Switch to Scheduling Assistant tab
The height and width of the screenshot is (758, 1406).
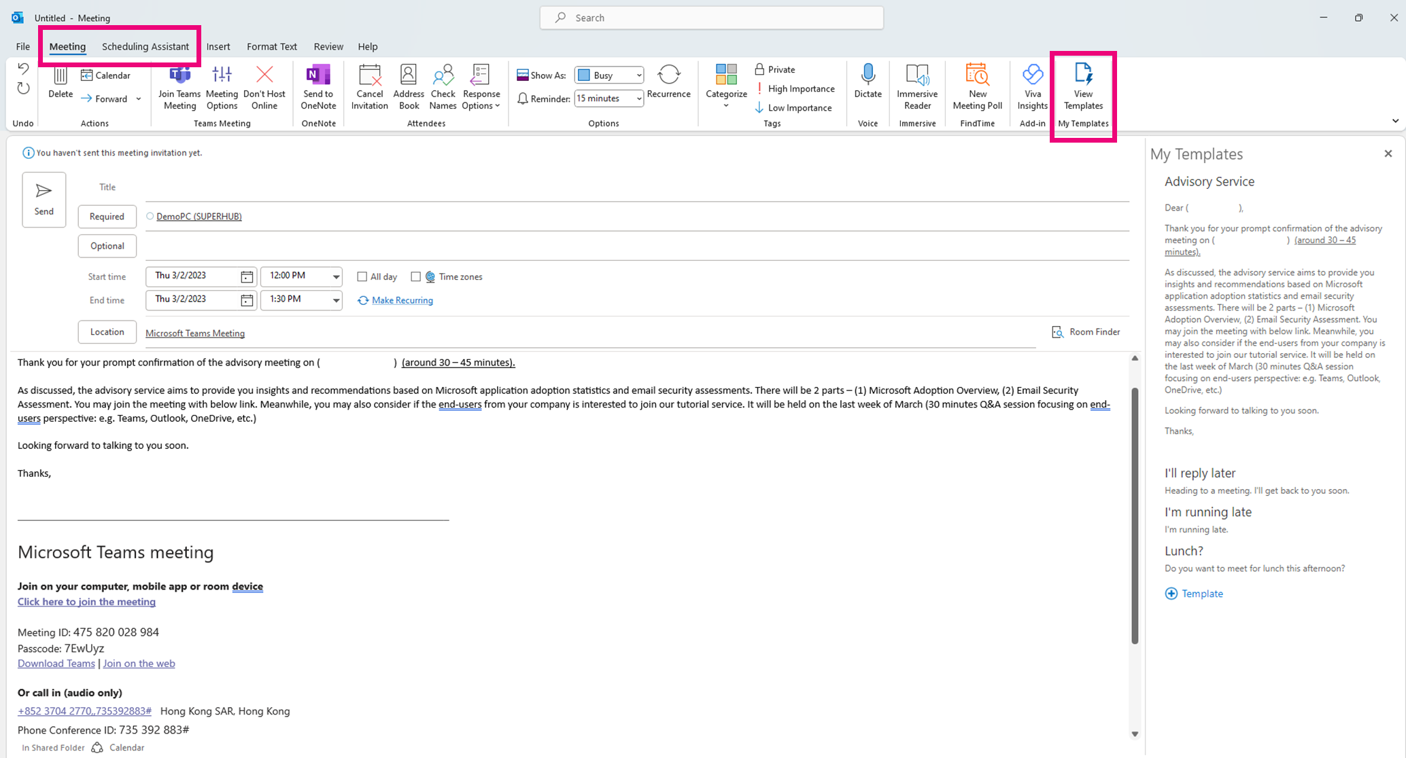pos(145,46)
